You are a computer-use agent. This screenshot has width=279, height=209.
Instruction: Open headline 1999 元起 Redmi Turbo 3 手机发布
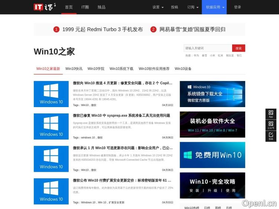coord(103,29)
